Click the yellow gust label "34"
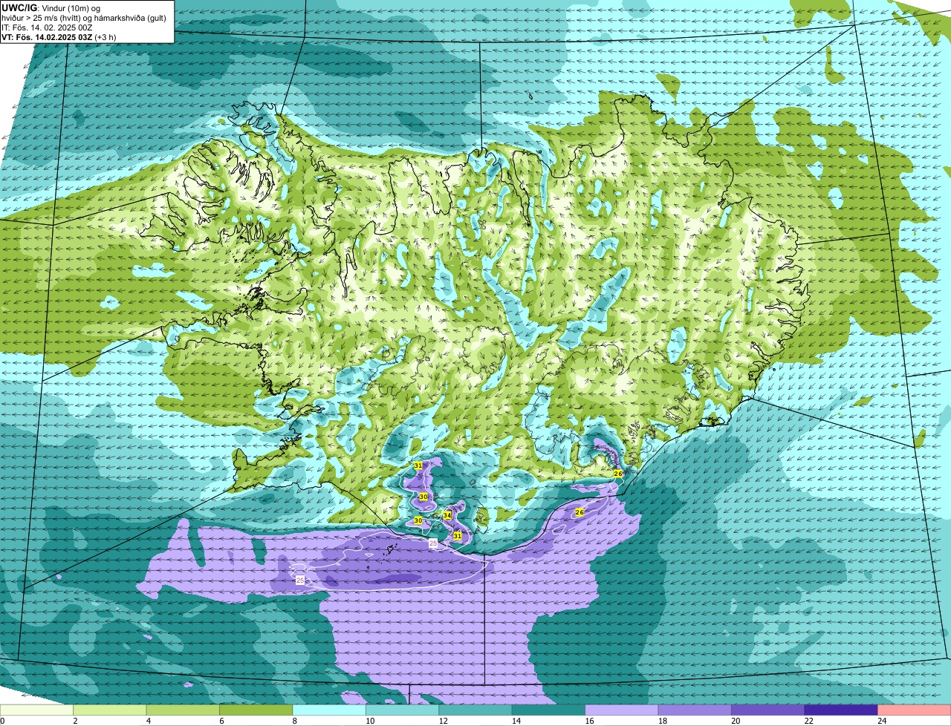 pyautogui.click(x=447, y=514)
